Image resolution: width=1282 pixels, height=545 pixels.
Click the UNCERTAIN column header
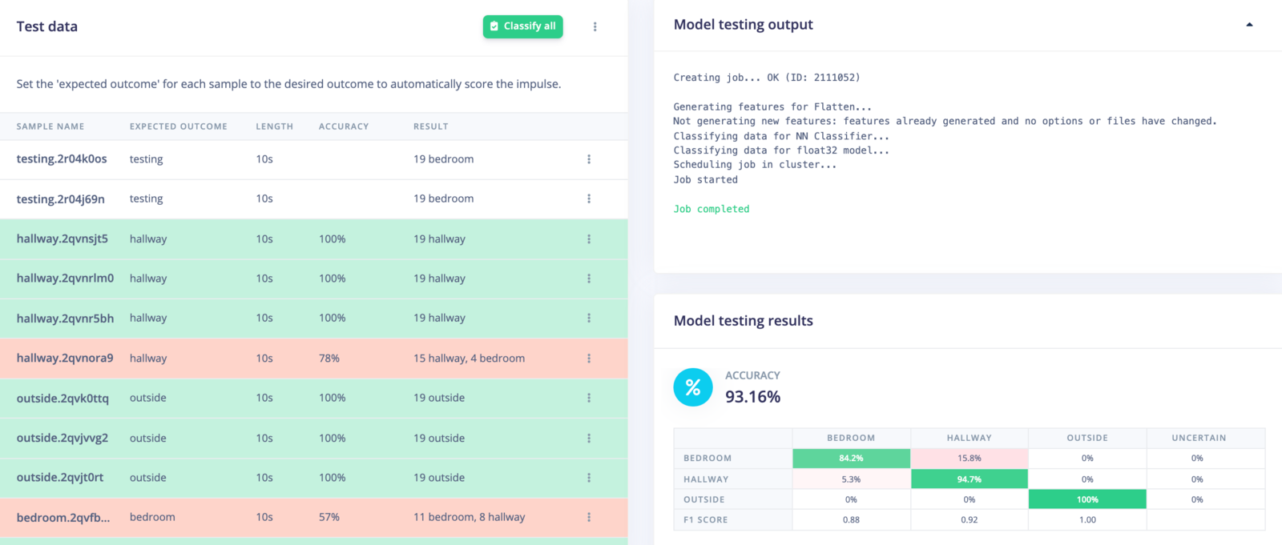click(x=1199, y=438)
